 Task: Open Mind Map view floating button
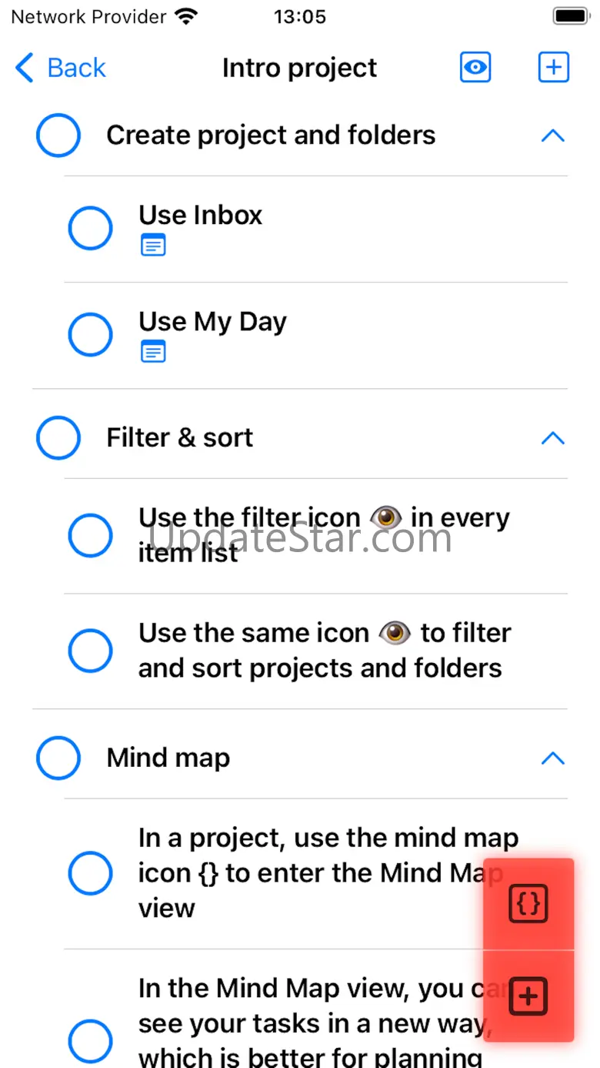[528, 905]
